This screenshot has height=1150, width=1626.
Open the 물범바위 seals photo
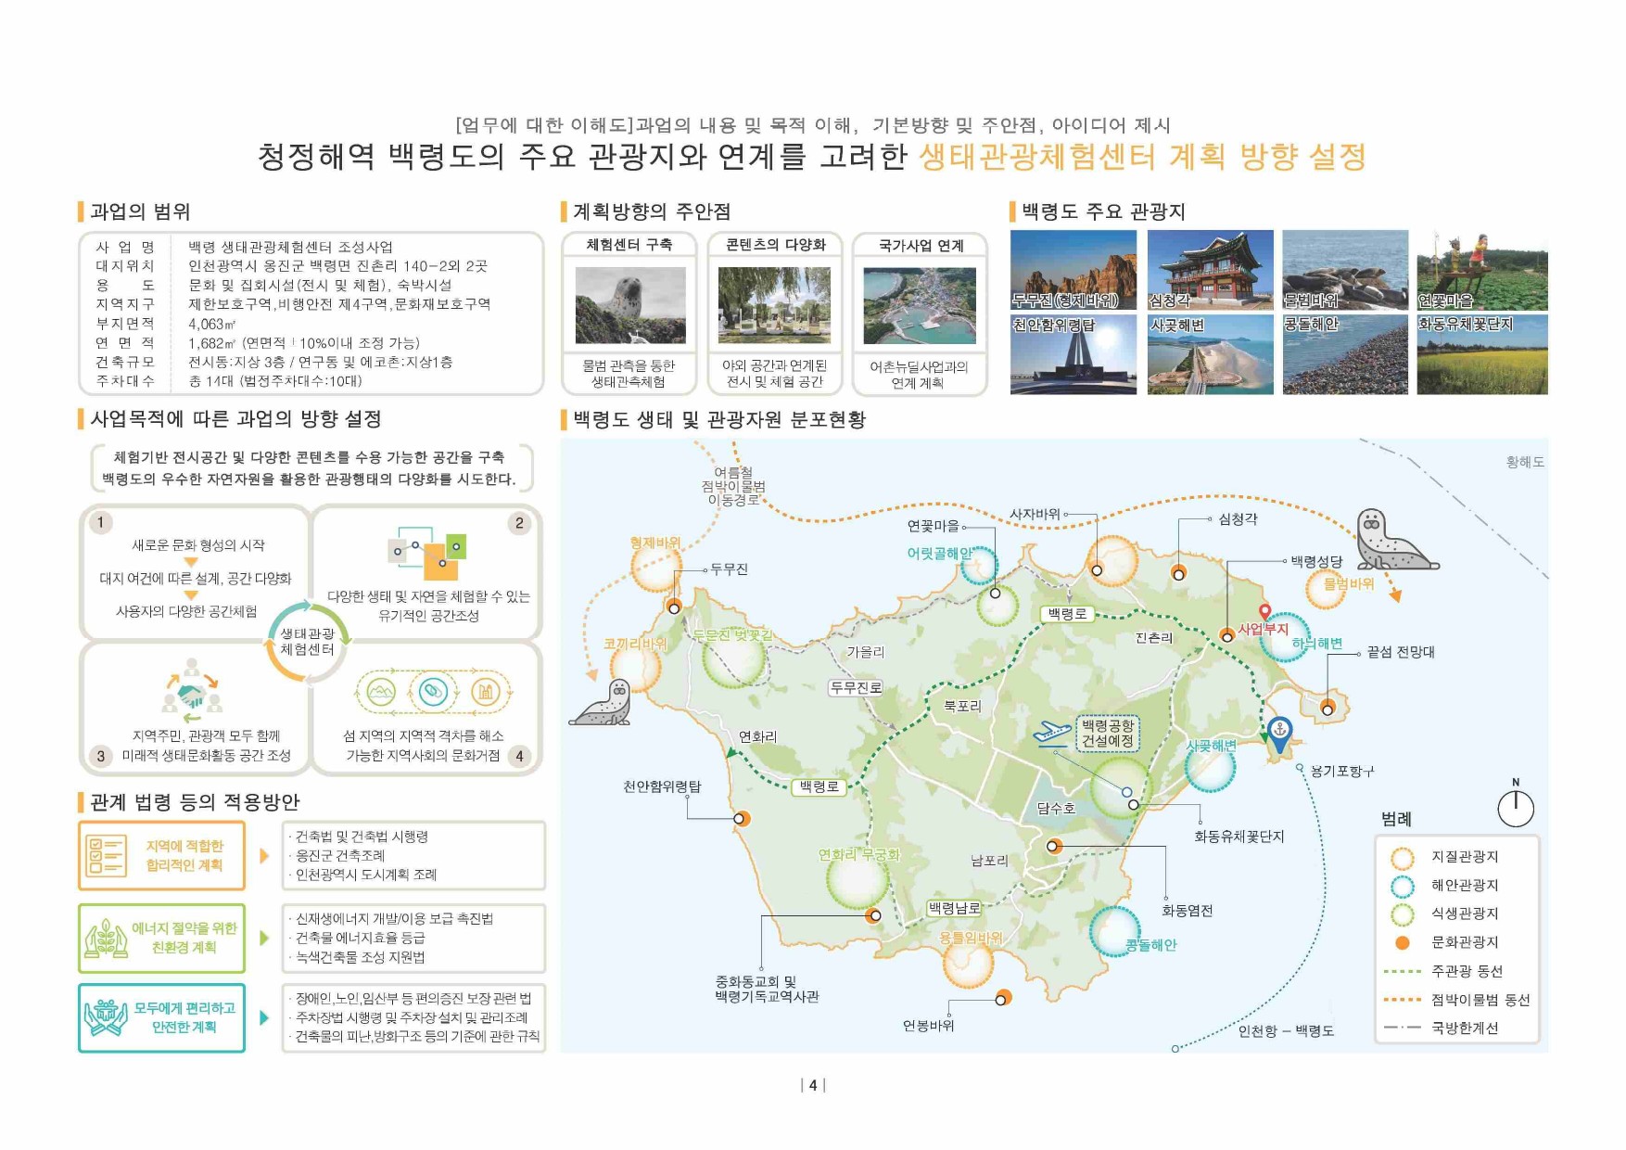click(x=1345, y=270)
